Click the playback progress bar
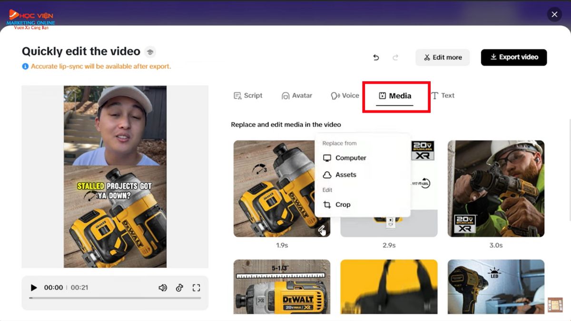Screen dimensions: 571x321 115,298
